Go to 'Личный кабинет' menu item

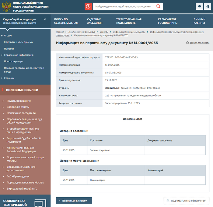pos(199,21)
